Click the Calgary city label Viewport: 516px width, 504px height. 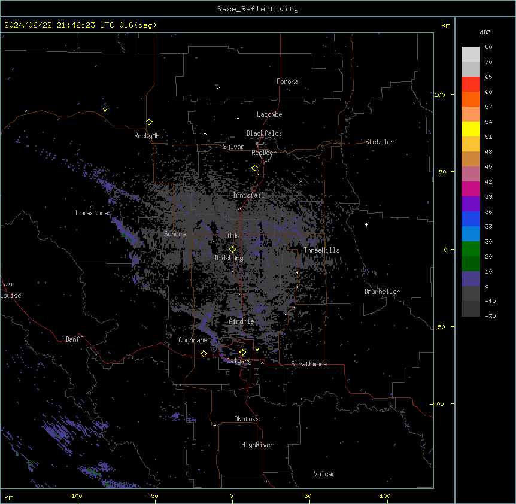tap(239, 361)
